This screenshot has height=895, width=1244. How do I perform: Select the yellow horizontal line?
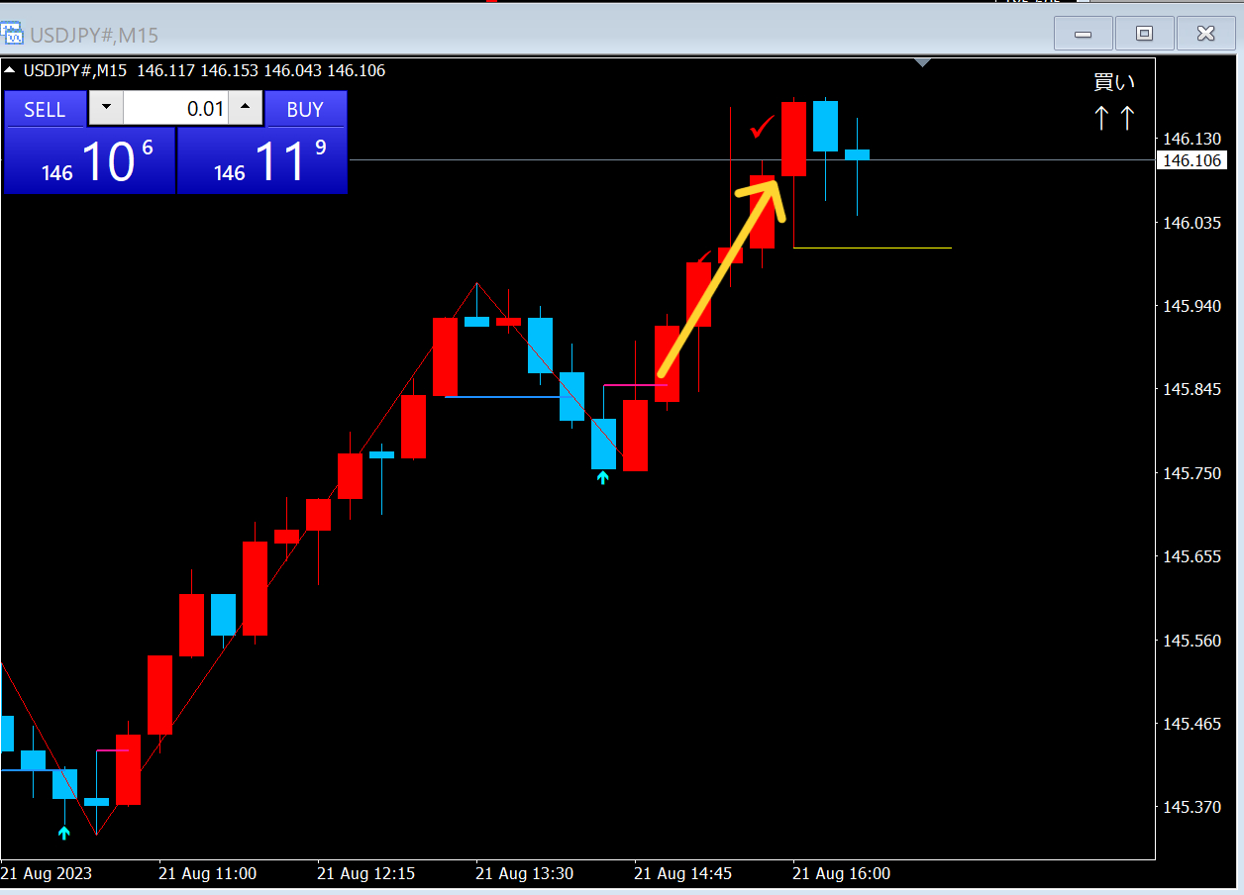(873, 248)
